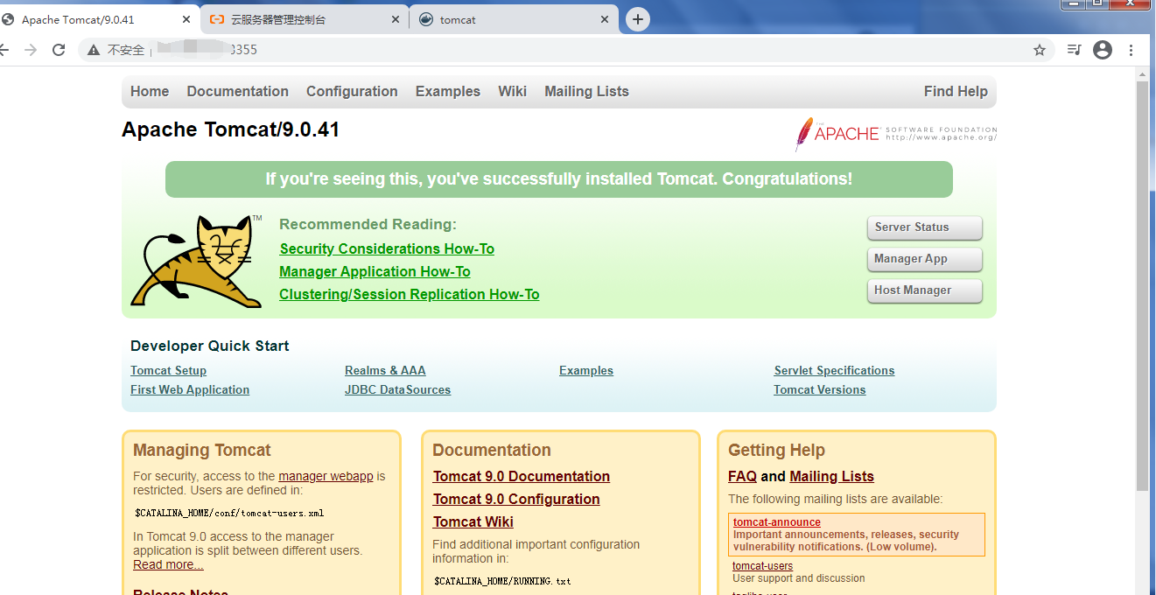Open Tomcat 9.0 Configuration link
1156x595 pixels.
(516, 500)
